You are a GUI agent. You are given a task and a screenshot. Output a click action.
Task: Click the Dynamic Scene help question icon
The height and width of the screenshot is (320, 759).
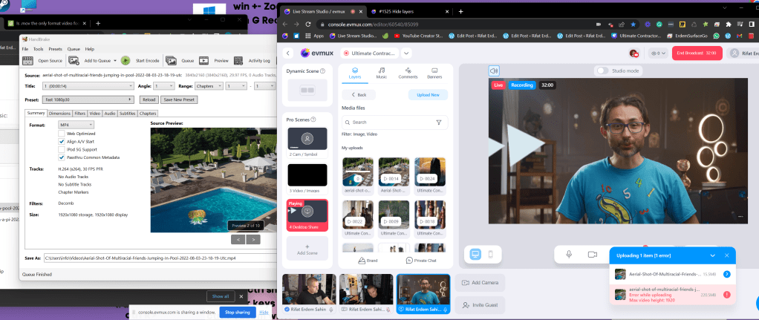(322, 71)
